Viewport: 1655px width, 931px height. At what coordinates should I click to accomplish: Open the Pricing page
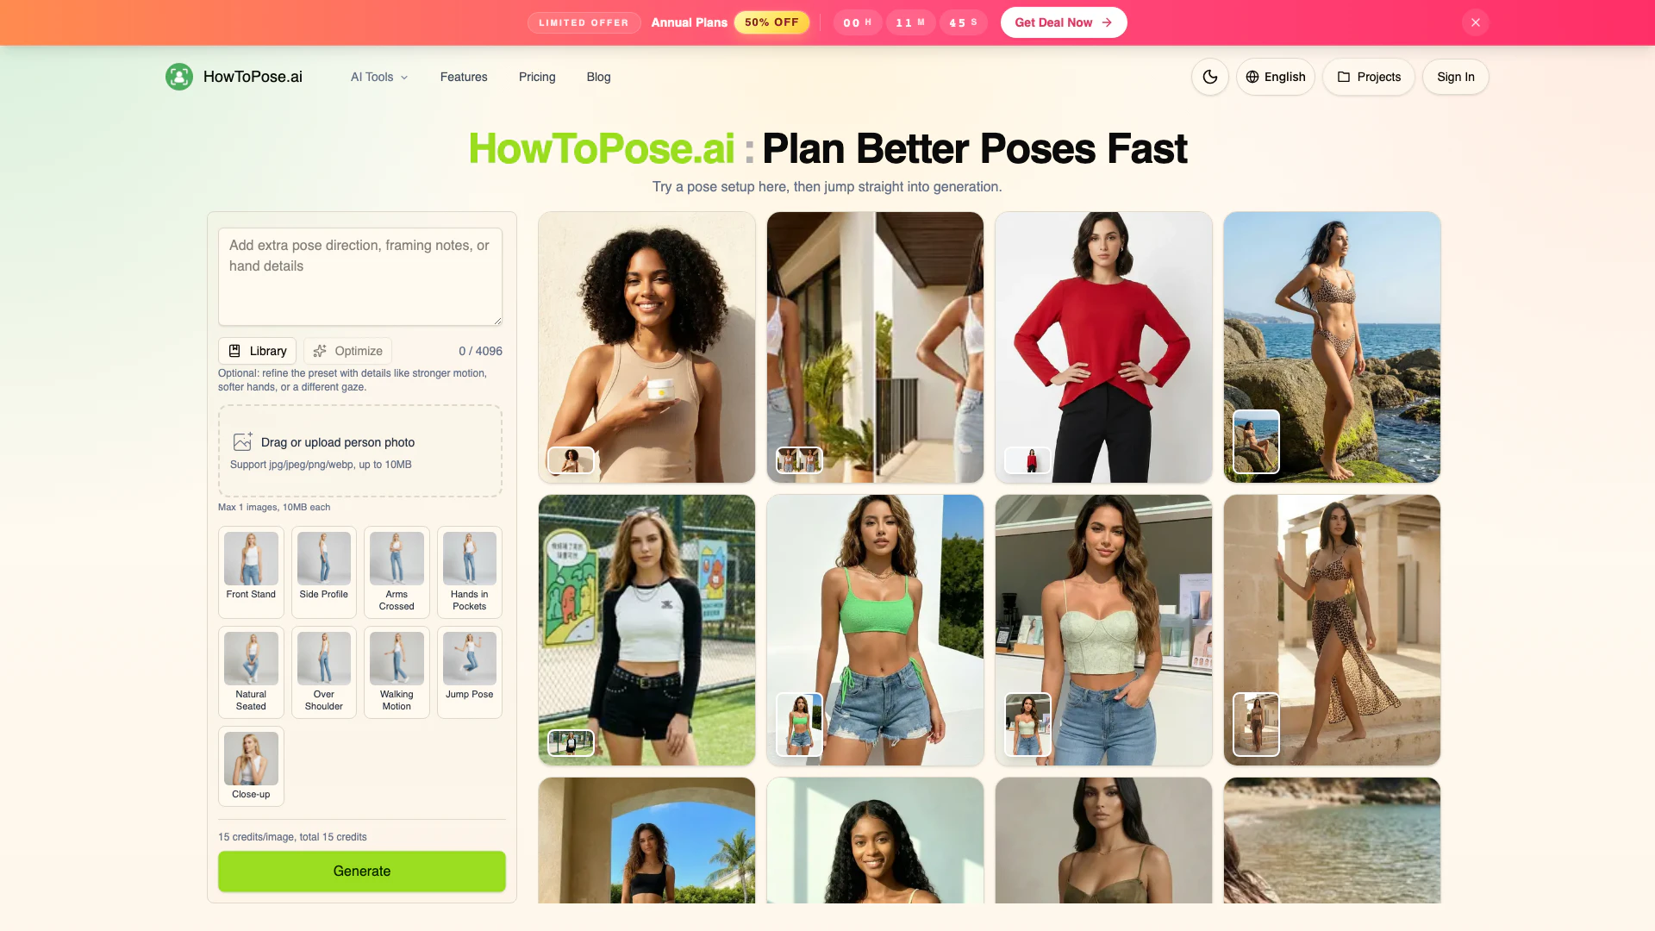(x=537, y=77)
